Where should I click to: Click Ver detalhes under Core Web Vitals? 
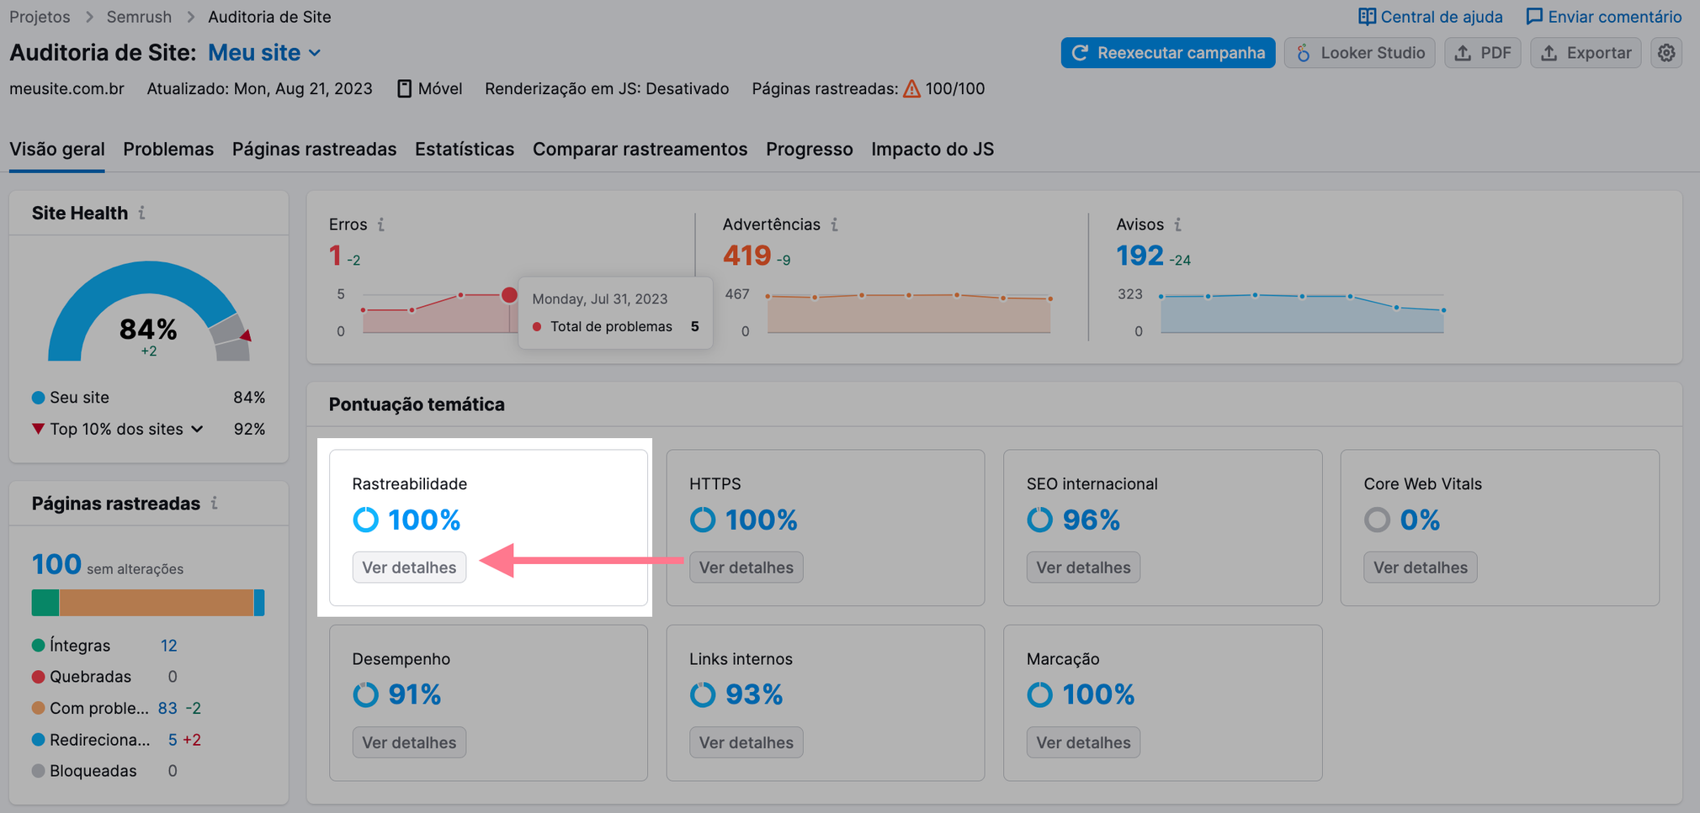(1421, 568)
